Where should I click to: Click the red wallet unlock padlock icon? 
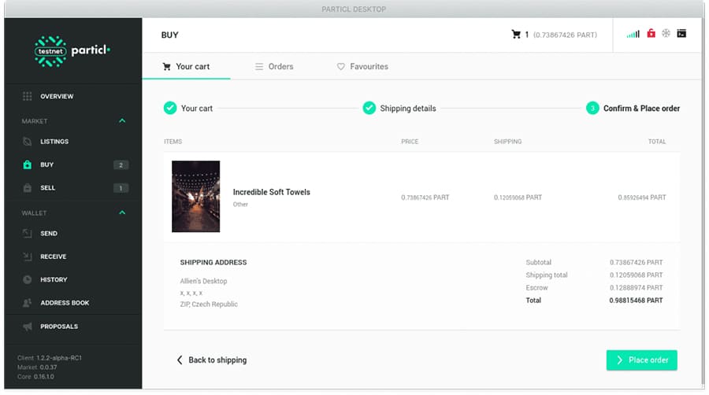click(x=651, y=35)
